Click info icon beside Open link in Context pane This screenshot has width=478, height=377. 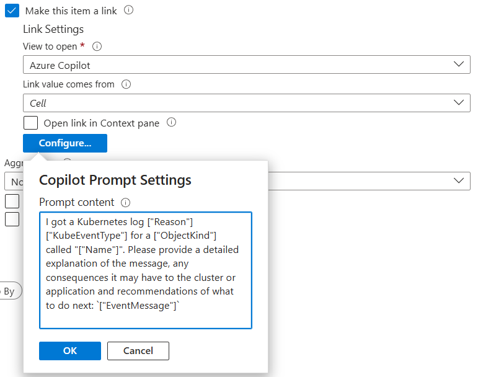click(x=171, y=123)
